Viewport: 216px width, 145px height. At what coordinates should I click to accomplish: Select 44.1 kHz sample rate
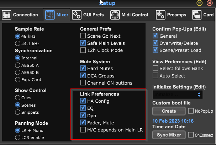[17, 43]
